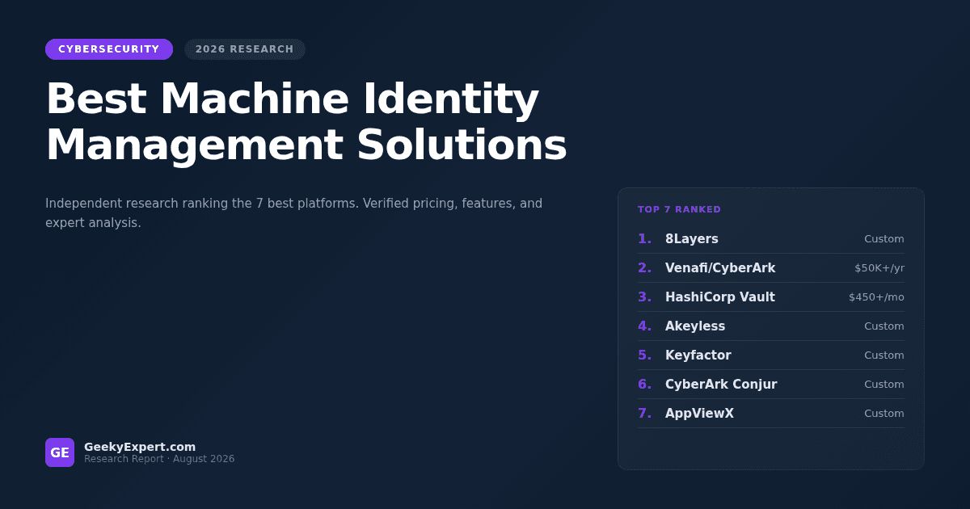Click the Custom price for 8Layers

pos(884,239)
